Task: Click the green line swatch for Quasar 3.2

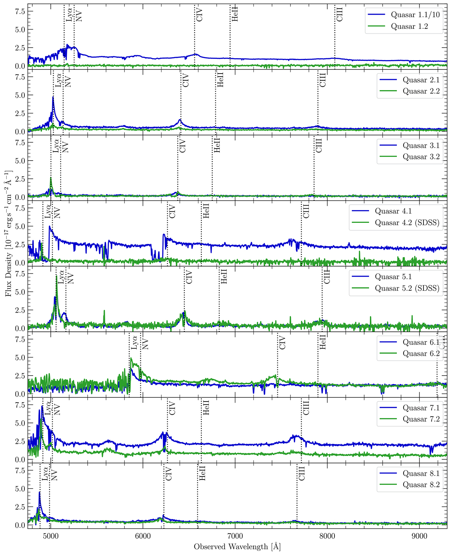Action: pos(389,157)
